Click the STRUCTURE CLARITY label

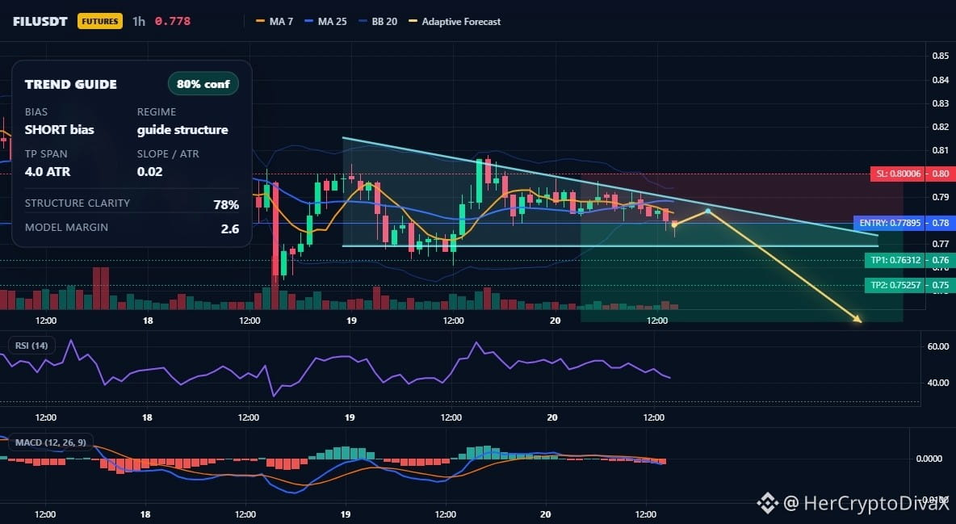[78, 203]
